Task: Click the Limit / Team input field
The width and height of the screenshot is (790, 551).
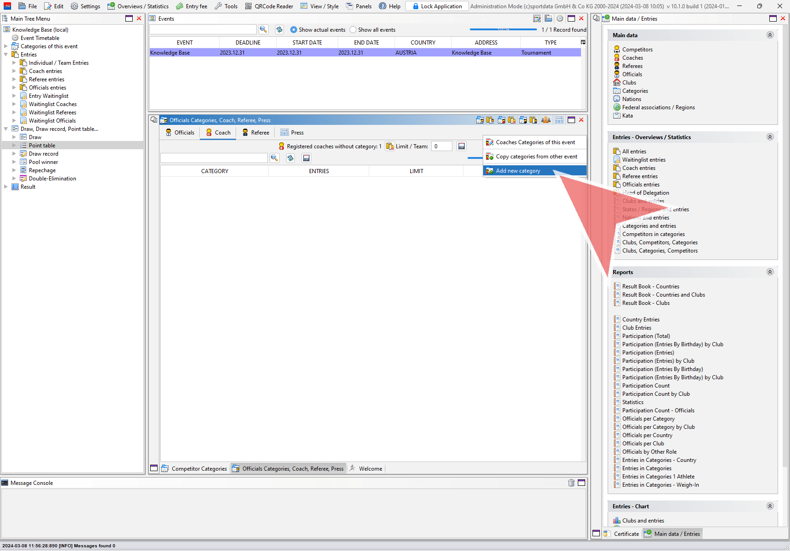Action: pos(441,146)
